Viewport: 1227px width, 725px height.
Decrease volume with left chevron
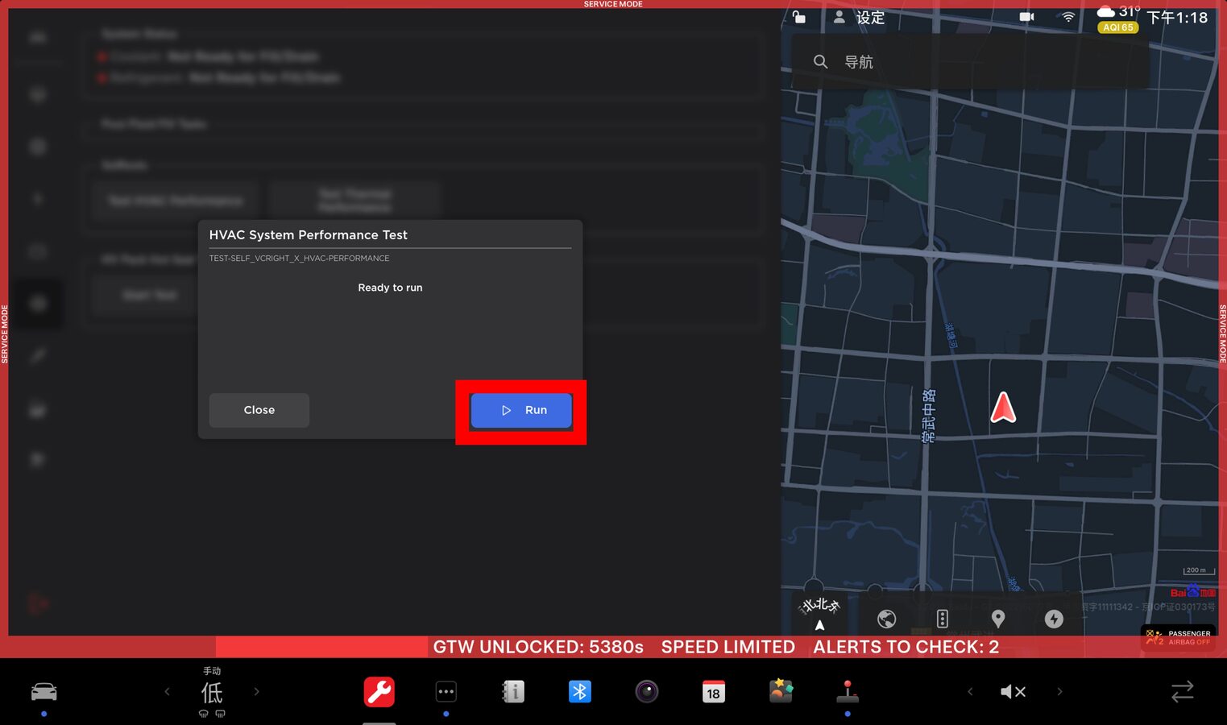tap(970, 692)
